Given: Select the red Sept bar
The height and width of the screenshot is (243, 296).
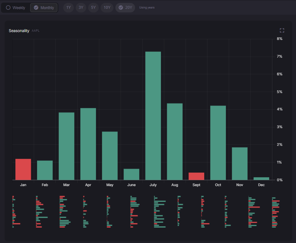Looking at the screenshot, I should pyautogui.click(x=196, y=176).
